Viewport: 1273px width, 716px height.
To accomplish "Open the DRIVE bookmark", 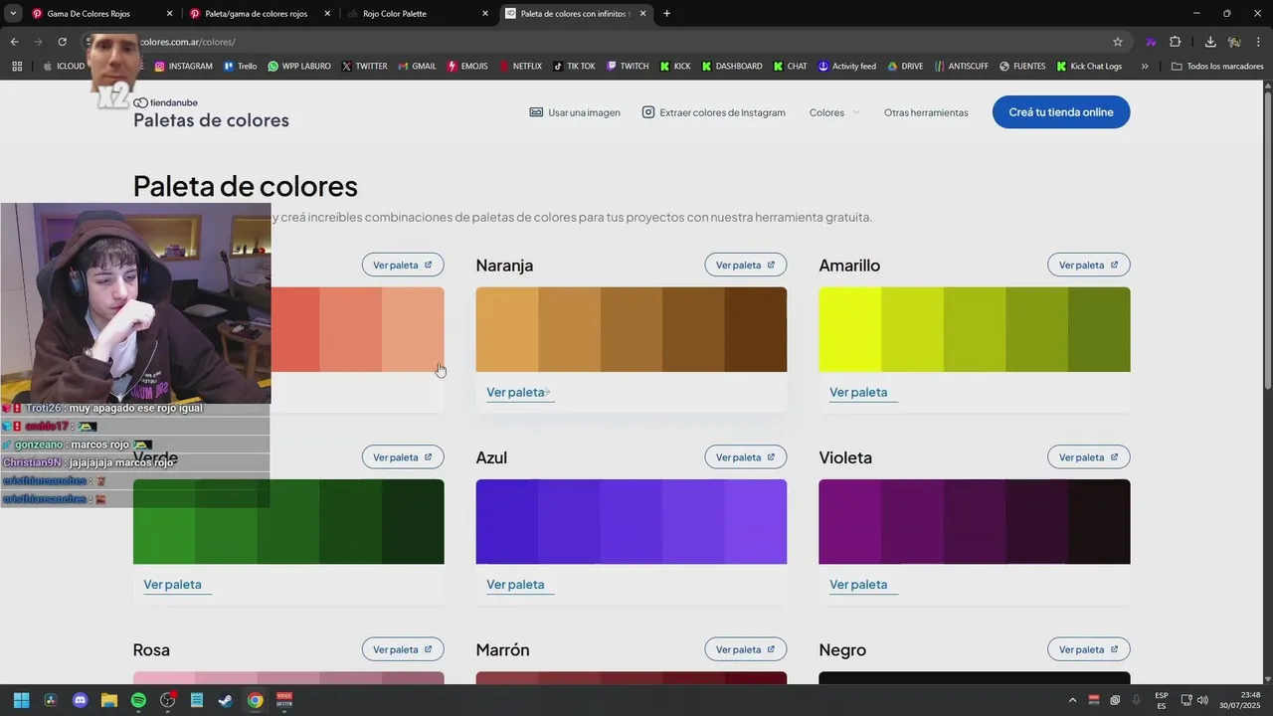I will (905, 67).
